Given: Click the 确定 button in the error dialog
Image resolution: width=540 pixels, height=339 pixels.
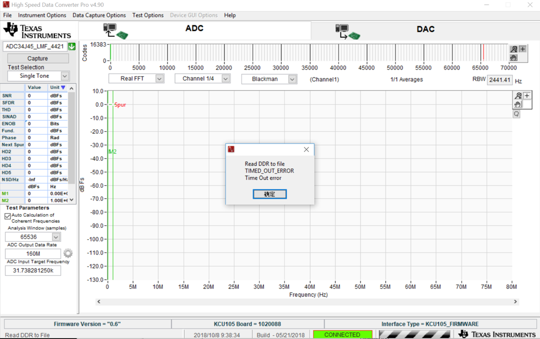Looking at the screenshot, I should tap(270, 194).
